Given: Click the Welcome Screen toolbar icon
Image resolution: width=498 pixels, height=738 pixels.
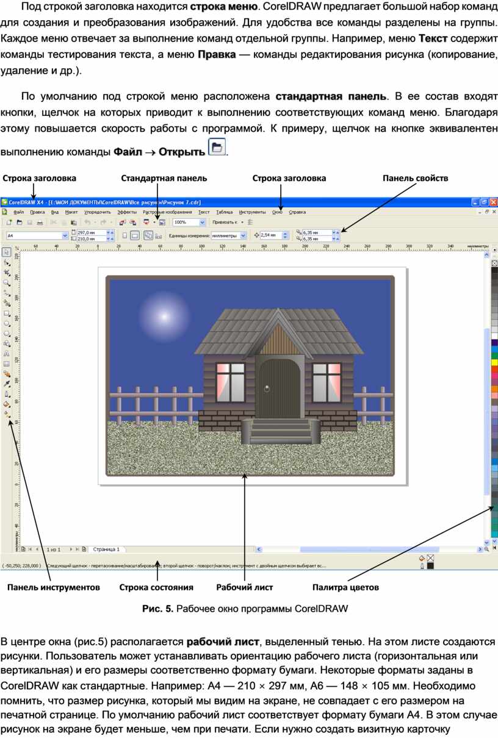Looking at the screenshot, I should point(162,223).
